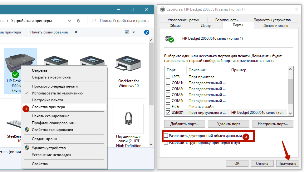The image size is (304, 172).
Task: Choose Свойства принтера in context menu
Action: (64, 107)
